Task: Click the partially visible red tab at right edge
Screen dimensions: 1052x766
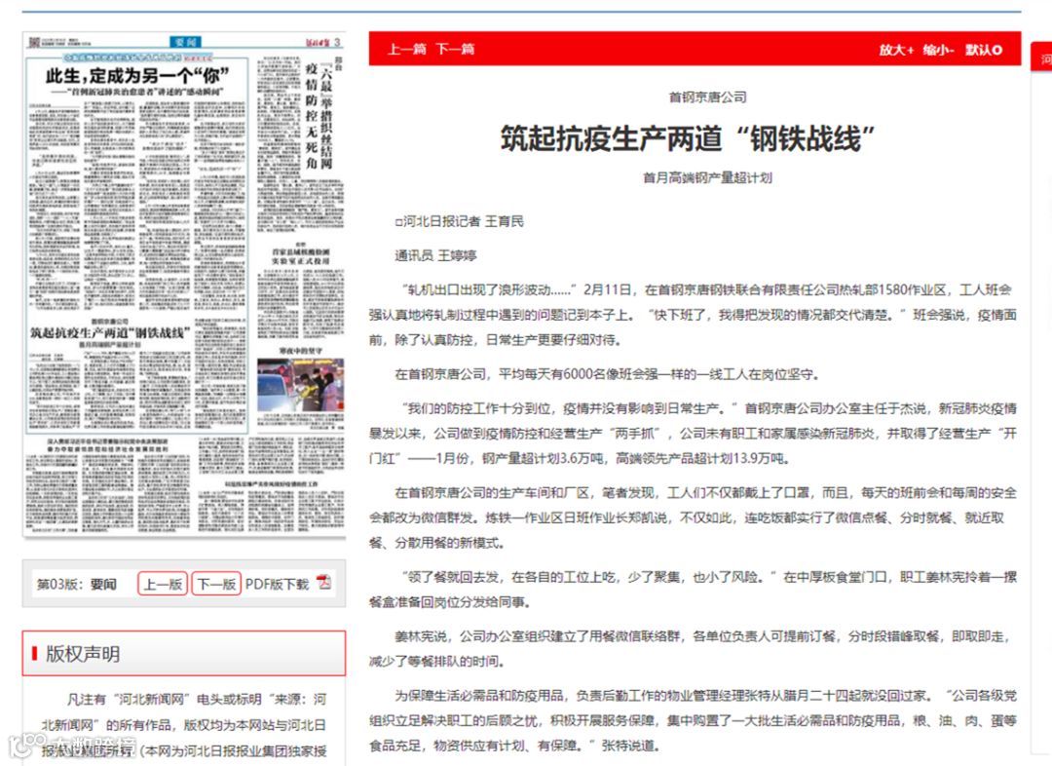Action: [x=1042, y=57]
